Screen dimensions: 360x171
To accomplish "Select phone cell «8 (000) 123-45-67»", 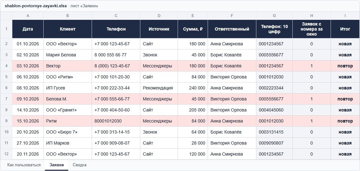I will (x=116, y=66).
